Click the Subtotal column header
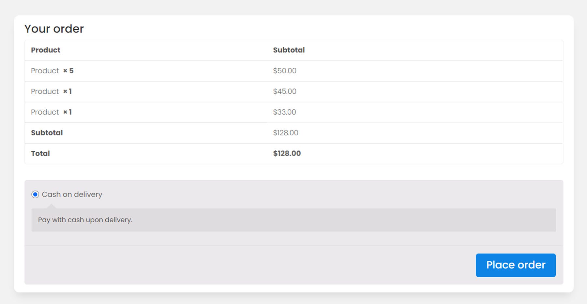Screen dimensions: 587x304 point(289,50)
